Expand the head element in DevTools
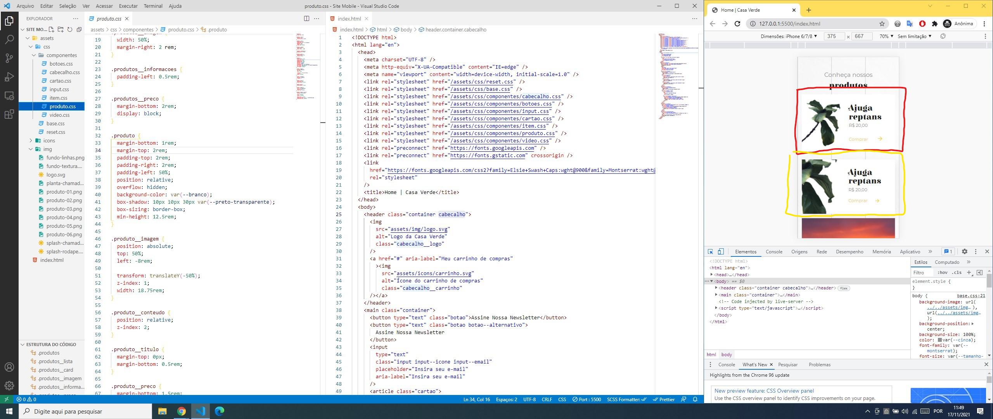This screenshot has height=419, width=993. coord(712,275)
